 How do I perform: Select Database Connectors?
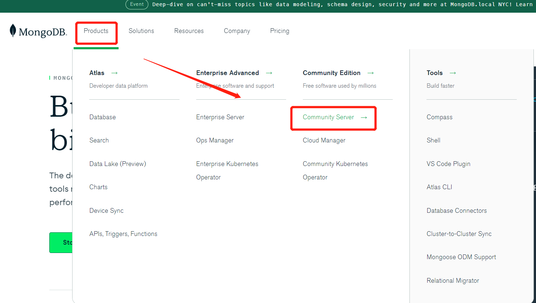[457, 211]
